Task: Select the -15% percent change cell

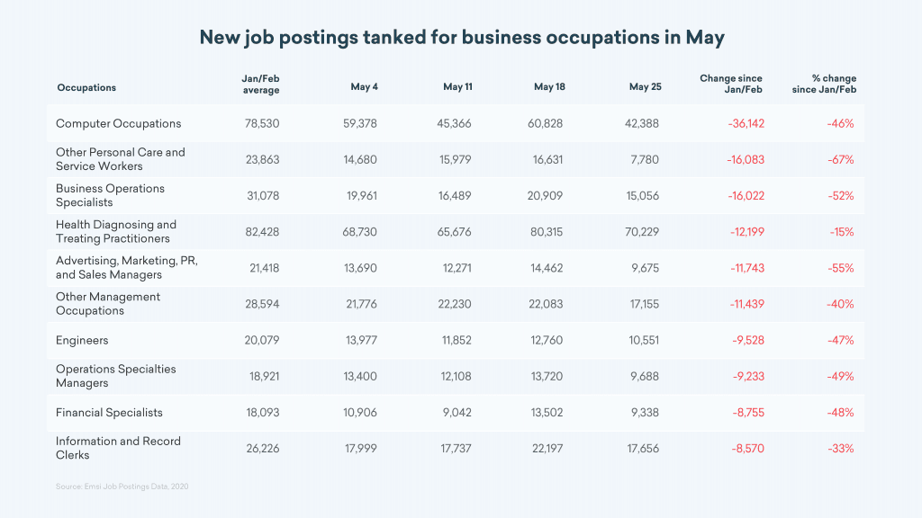Action: pyautogui.click(x=840, y=231)
